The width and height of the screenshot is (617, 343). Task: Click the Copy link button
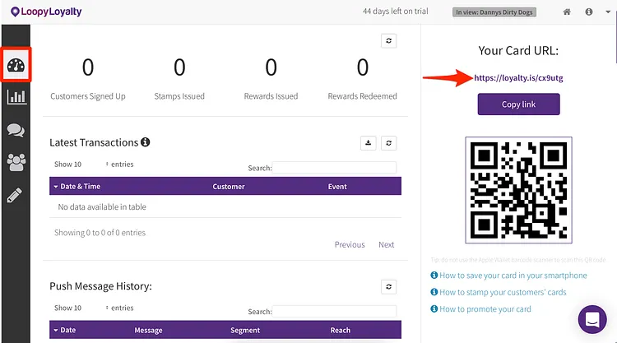(x=518, y=104)
